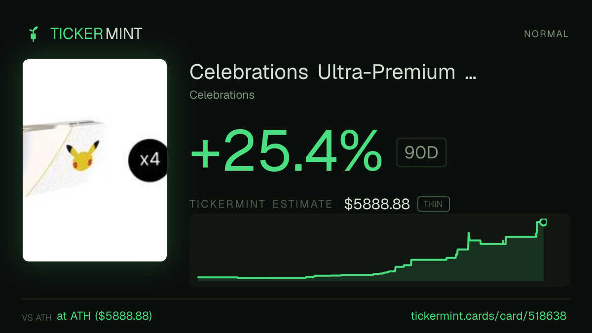Screen dimensions: 592x333
Task: Open the Celebrations product card image
Action: point(95,160)
